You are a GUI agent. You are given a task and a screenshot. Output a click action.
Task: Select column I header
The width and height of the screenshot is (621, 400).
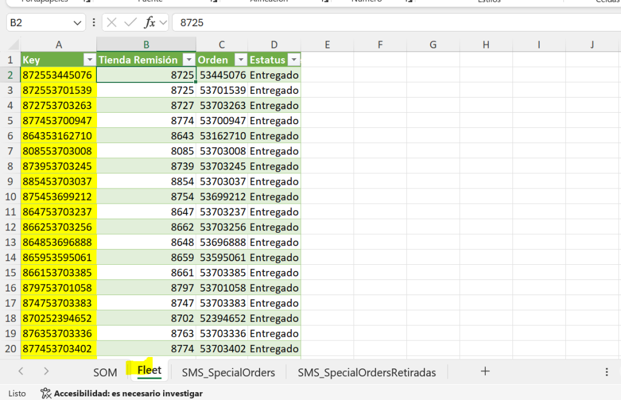[539, 45]
